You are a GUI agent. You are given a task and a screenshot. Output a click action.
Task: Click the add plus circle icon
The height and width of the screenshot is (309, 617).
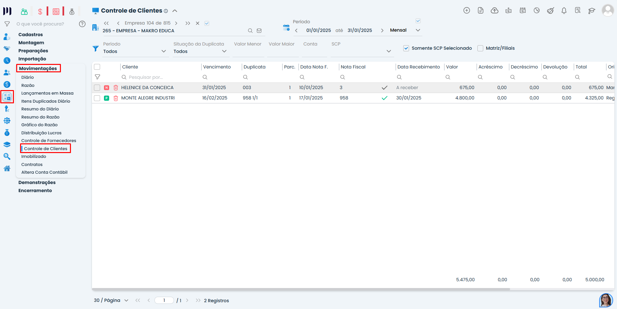[467, 11]
